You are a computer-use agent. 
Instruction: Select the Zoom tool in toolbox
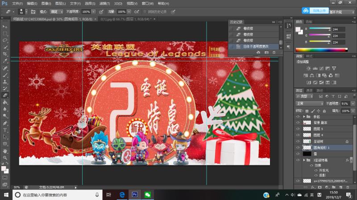tap(5, 158)
